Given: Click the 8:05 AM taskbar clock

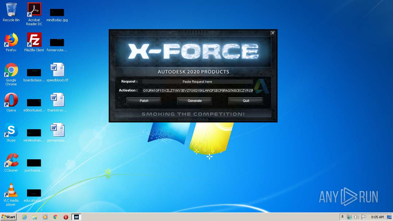Looking at the screenshot, I should click(x=377, y=217).
